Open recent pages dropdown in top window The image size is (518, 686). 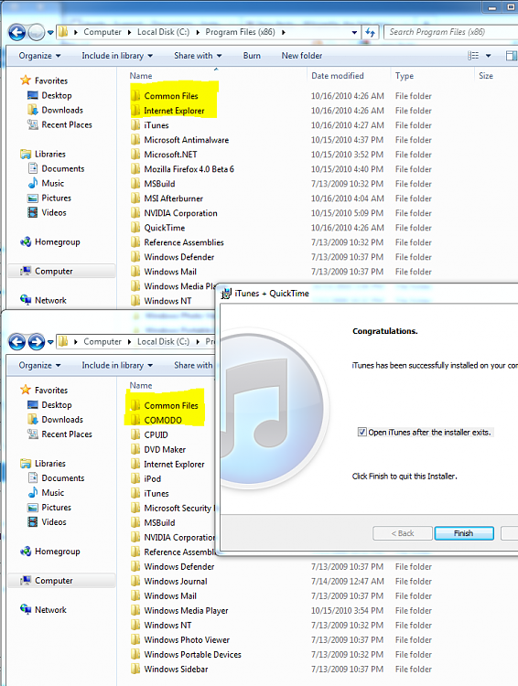point(50,32)
